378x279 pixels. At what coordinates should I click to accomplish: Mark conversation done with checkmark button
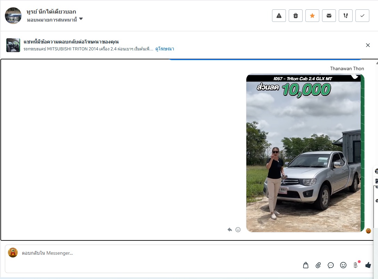pos(362,16)
